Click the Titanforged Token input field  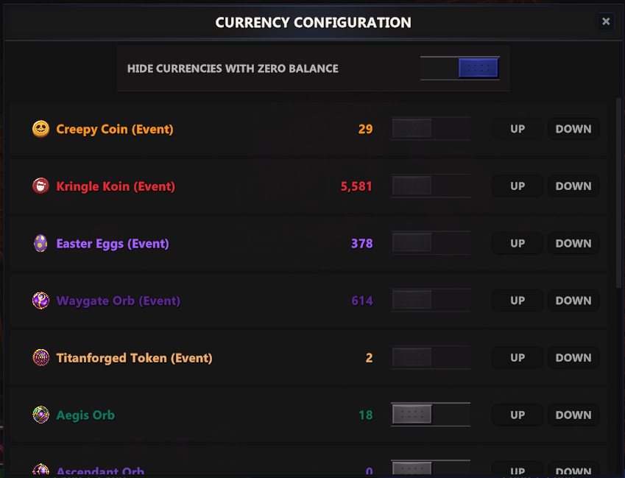[431, 357]
